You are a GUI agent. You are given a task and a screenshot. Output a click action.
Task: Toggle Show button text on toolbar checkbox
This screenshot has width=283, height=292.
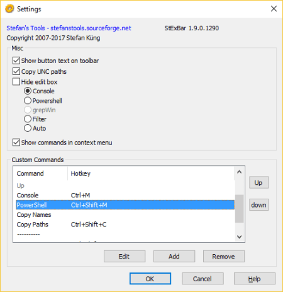click(x=16, y=61)
